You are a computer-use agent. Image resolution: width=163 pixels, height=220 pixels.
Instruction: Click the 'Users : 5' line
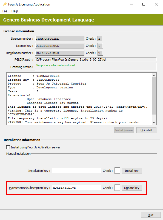tap(23, 91)
